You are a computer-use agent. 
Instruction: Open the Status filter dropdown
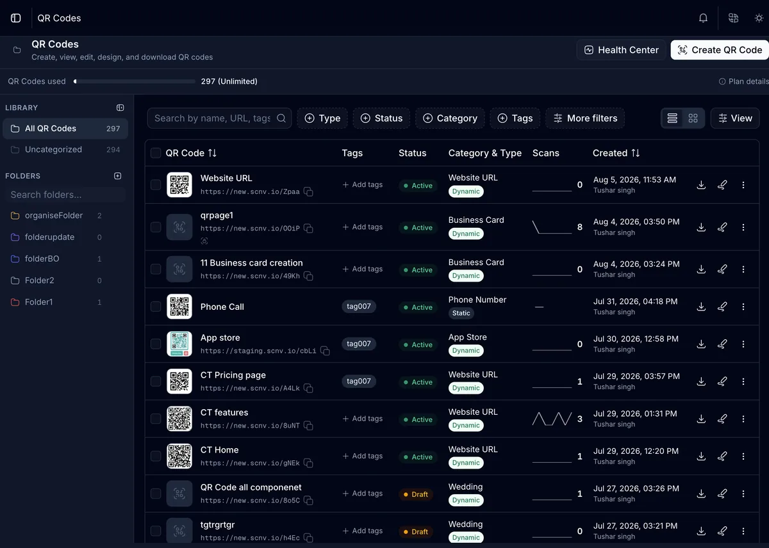[x=381, y=118]
